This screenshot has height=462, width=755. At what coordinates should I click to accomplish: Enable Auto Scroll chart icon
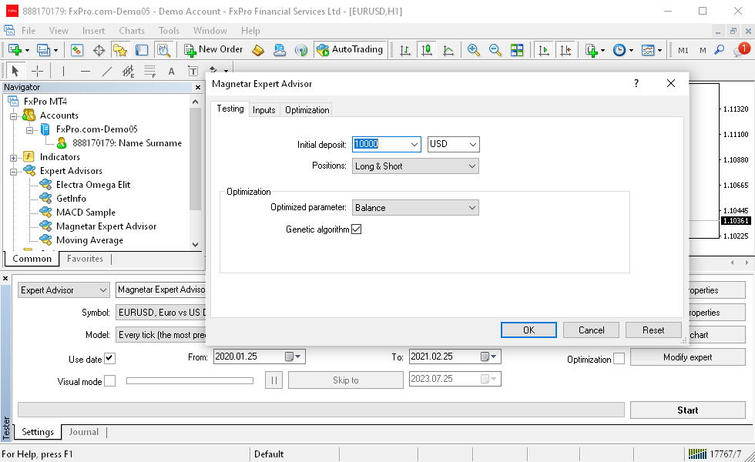[544, 50]
